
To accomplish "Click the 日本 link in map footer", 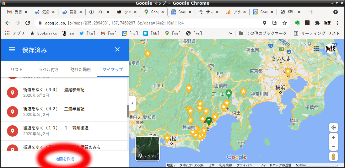I will (x=212, y=165).
